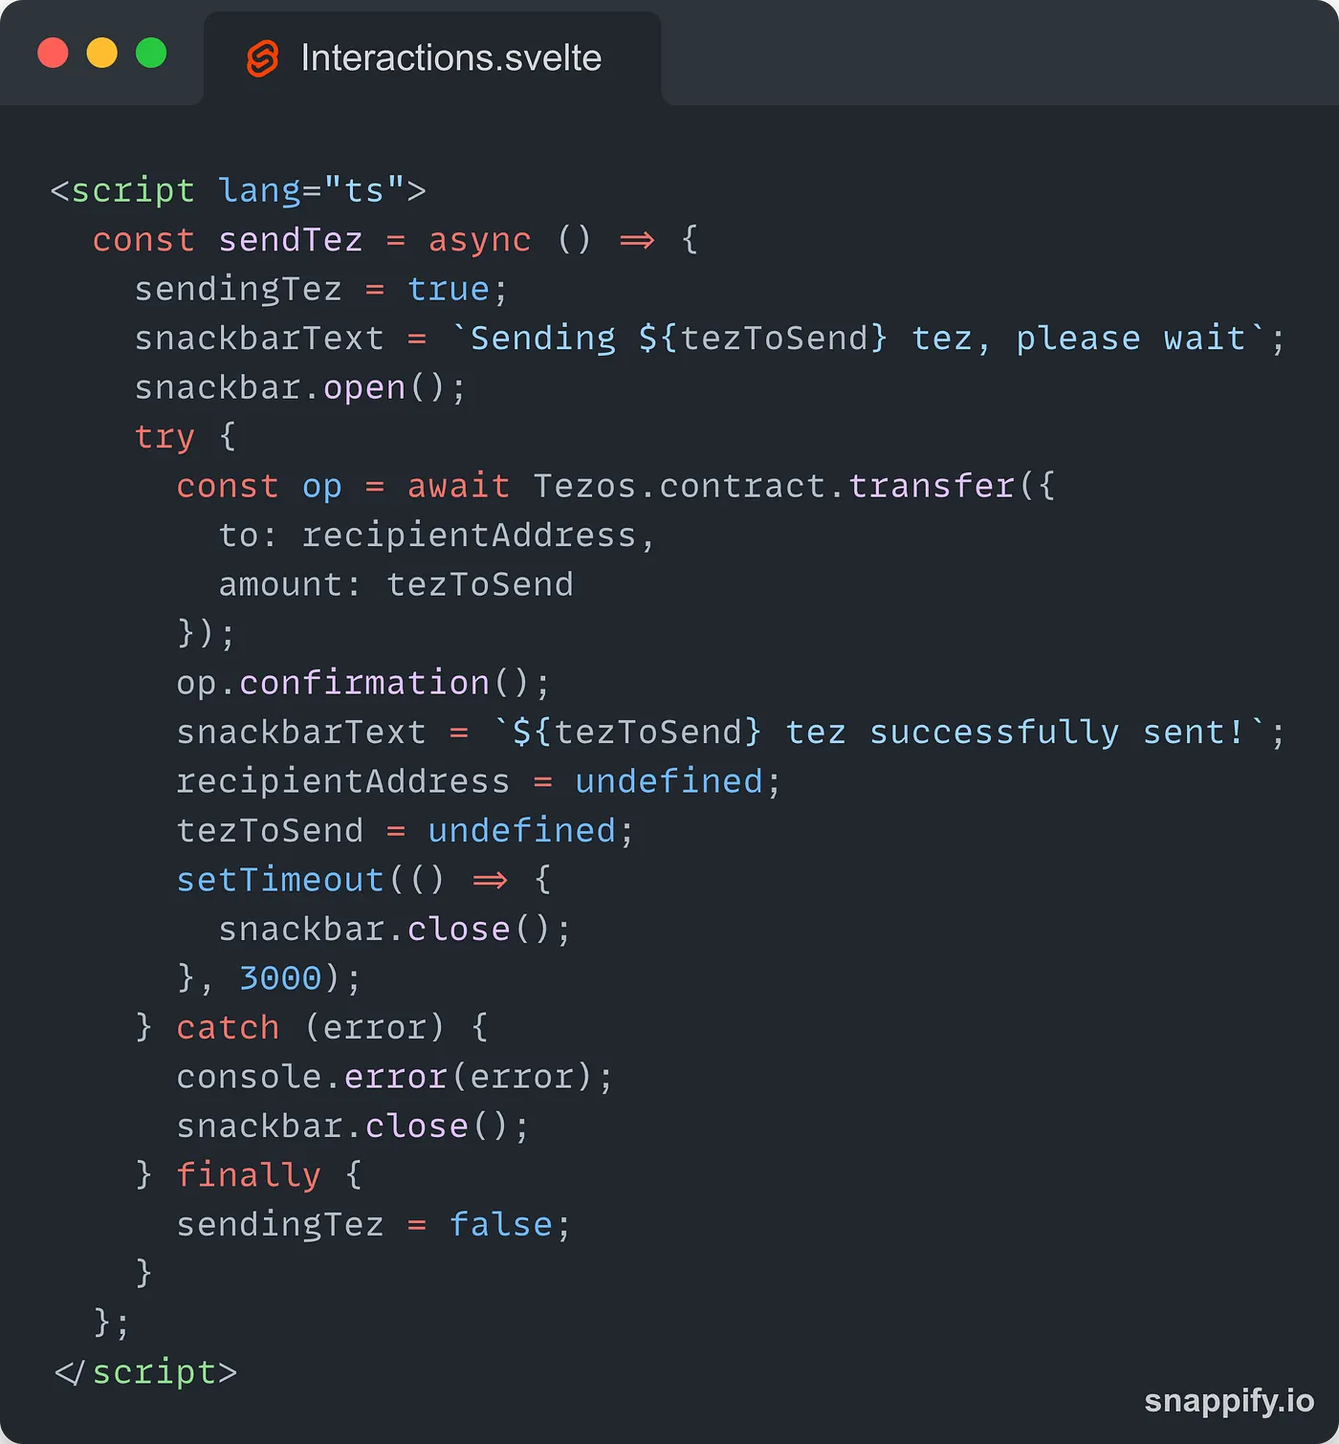
Task: Select the Interactions.svelte tab
Action: [x=432, y=58]
